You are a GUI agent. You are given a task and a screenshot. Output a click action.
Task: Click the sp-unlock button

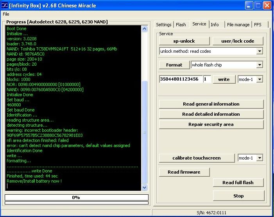click(184, 41)
